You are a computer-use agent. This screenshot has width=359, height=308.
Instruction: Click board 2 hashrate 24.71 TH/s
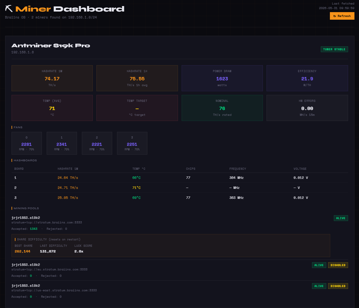[68, 188]
